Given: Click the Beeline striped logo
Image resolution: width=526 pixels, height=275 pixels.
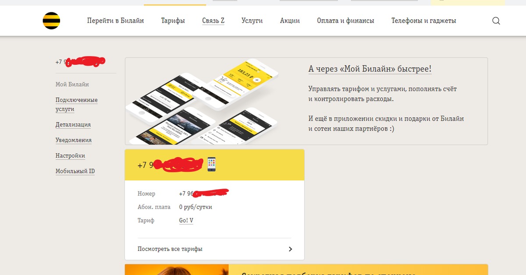Looking at the screenshot, I should pos(51,21).
